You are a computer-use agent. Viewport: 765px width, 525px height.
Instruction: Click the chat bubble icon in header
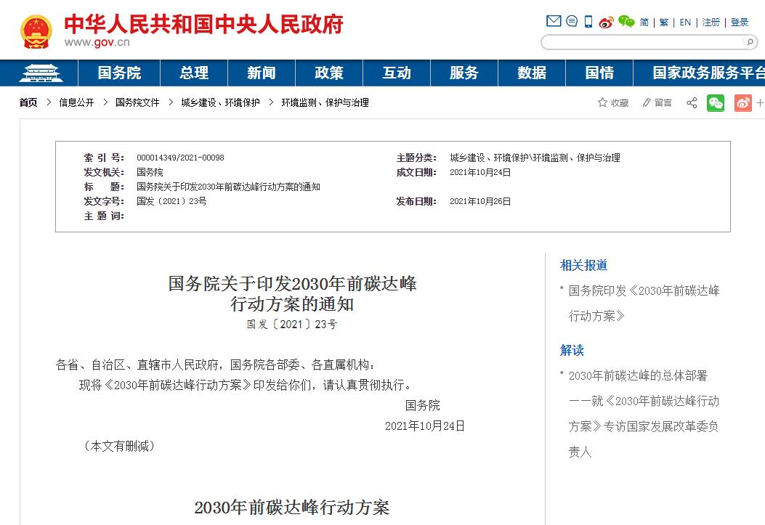[572, 21]
